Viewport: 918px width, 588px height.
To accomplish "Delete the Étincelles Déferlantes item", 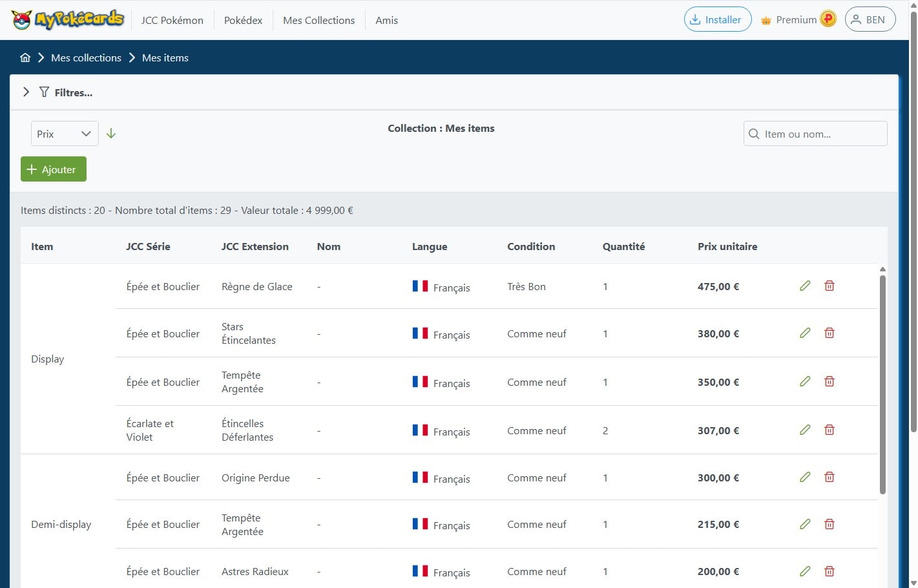I will tap(829, 430).
